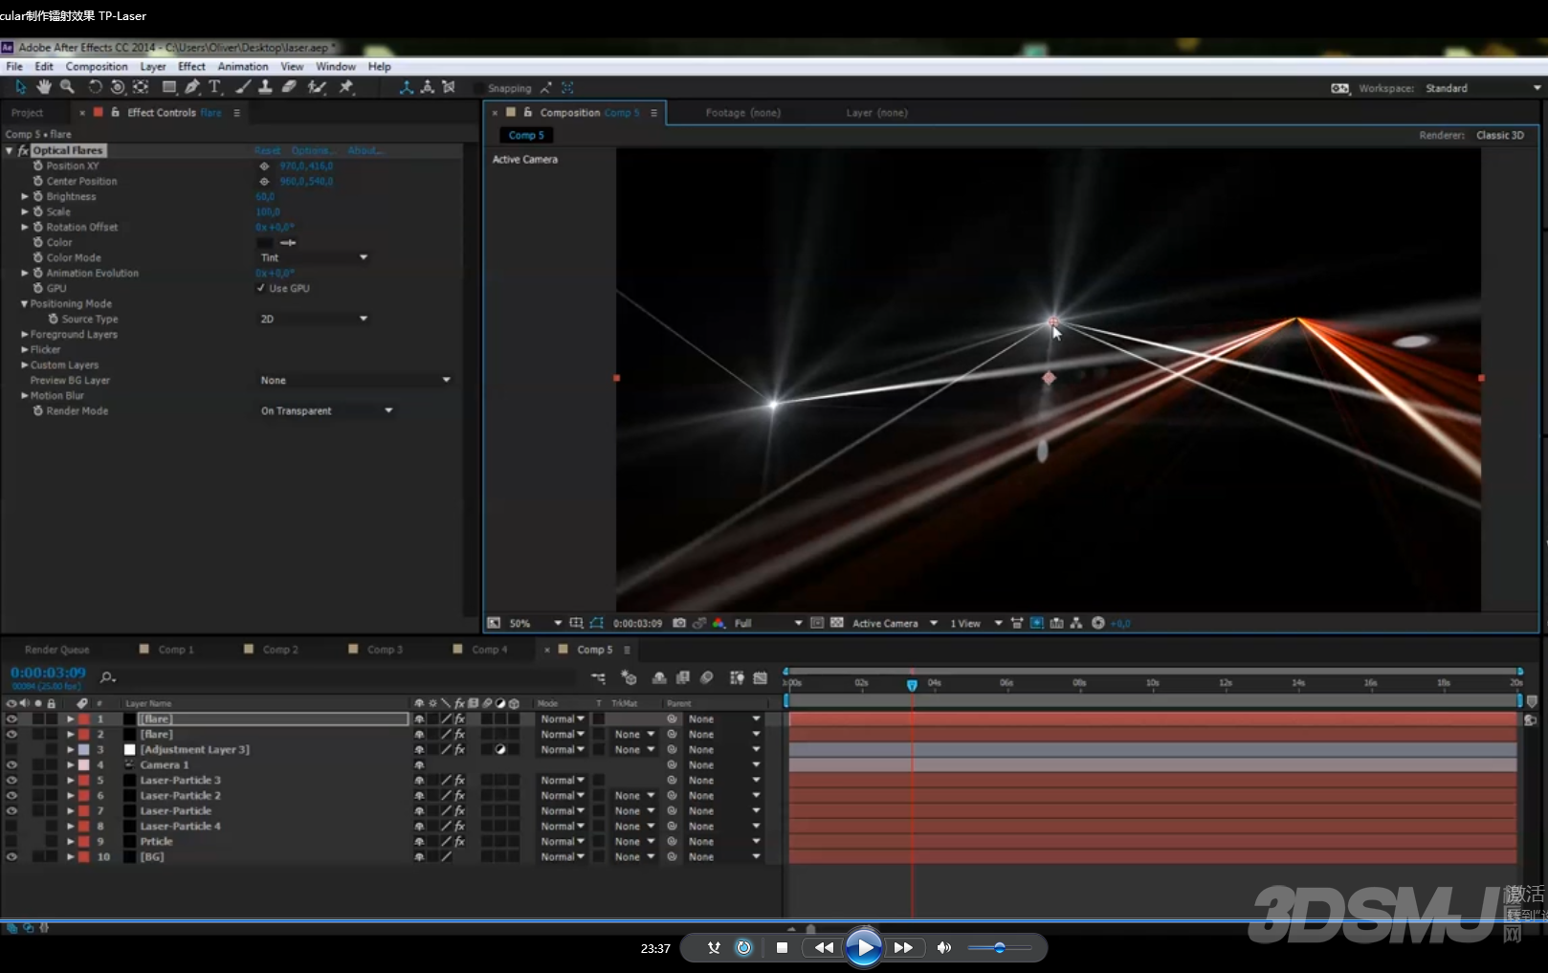Screen dimensions: 1548x973
Task: Select the Hand tool
Action: (44, 87)
